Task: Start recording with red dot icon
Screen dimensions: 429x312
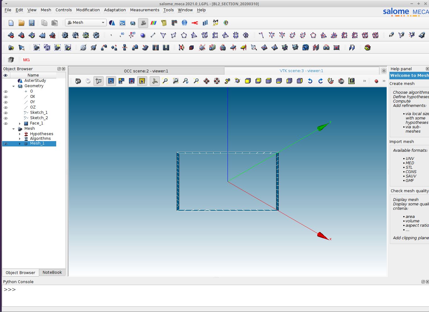Action: pyautogui.click(x=376, y=81)
